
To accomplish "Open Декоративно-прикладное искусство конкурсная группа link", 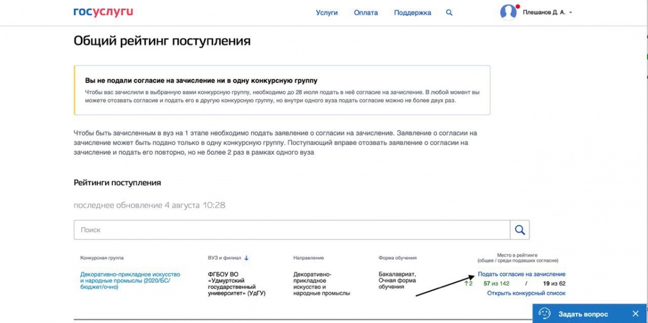I will point(130,280).
